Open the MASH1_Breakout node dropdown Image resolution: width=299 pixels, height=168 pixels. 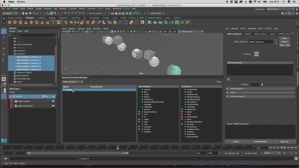[73, 82]
